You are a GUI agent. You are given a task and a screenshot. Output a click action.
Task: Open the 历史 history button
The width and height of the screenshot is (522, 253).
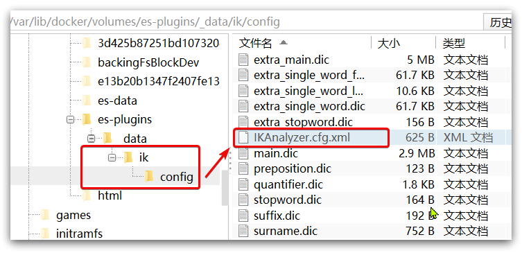[498, 23]
